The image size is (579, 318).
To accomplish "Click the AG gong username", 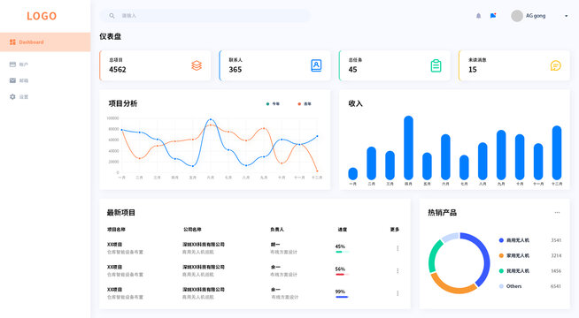I will pos(536,16).
